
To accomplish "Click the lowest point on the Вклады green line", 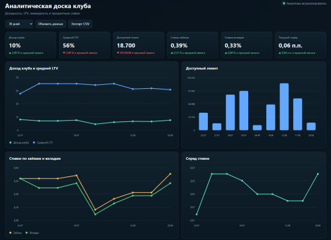I will [95, 214].
